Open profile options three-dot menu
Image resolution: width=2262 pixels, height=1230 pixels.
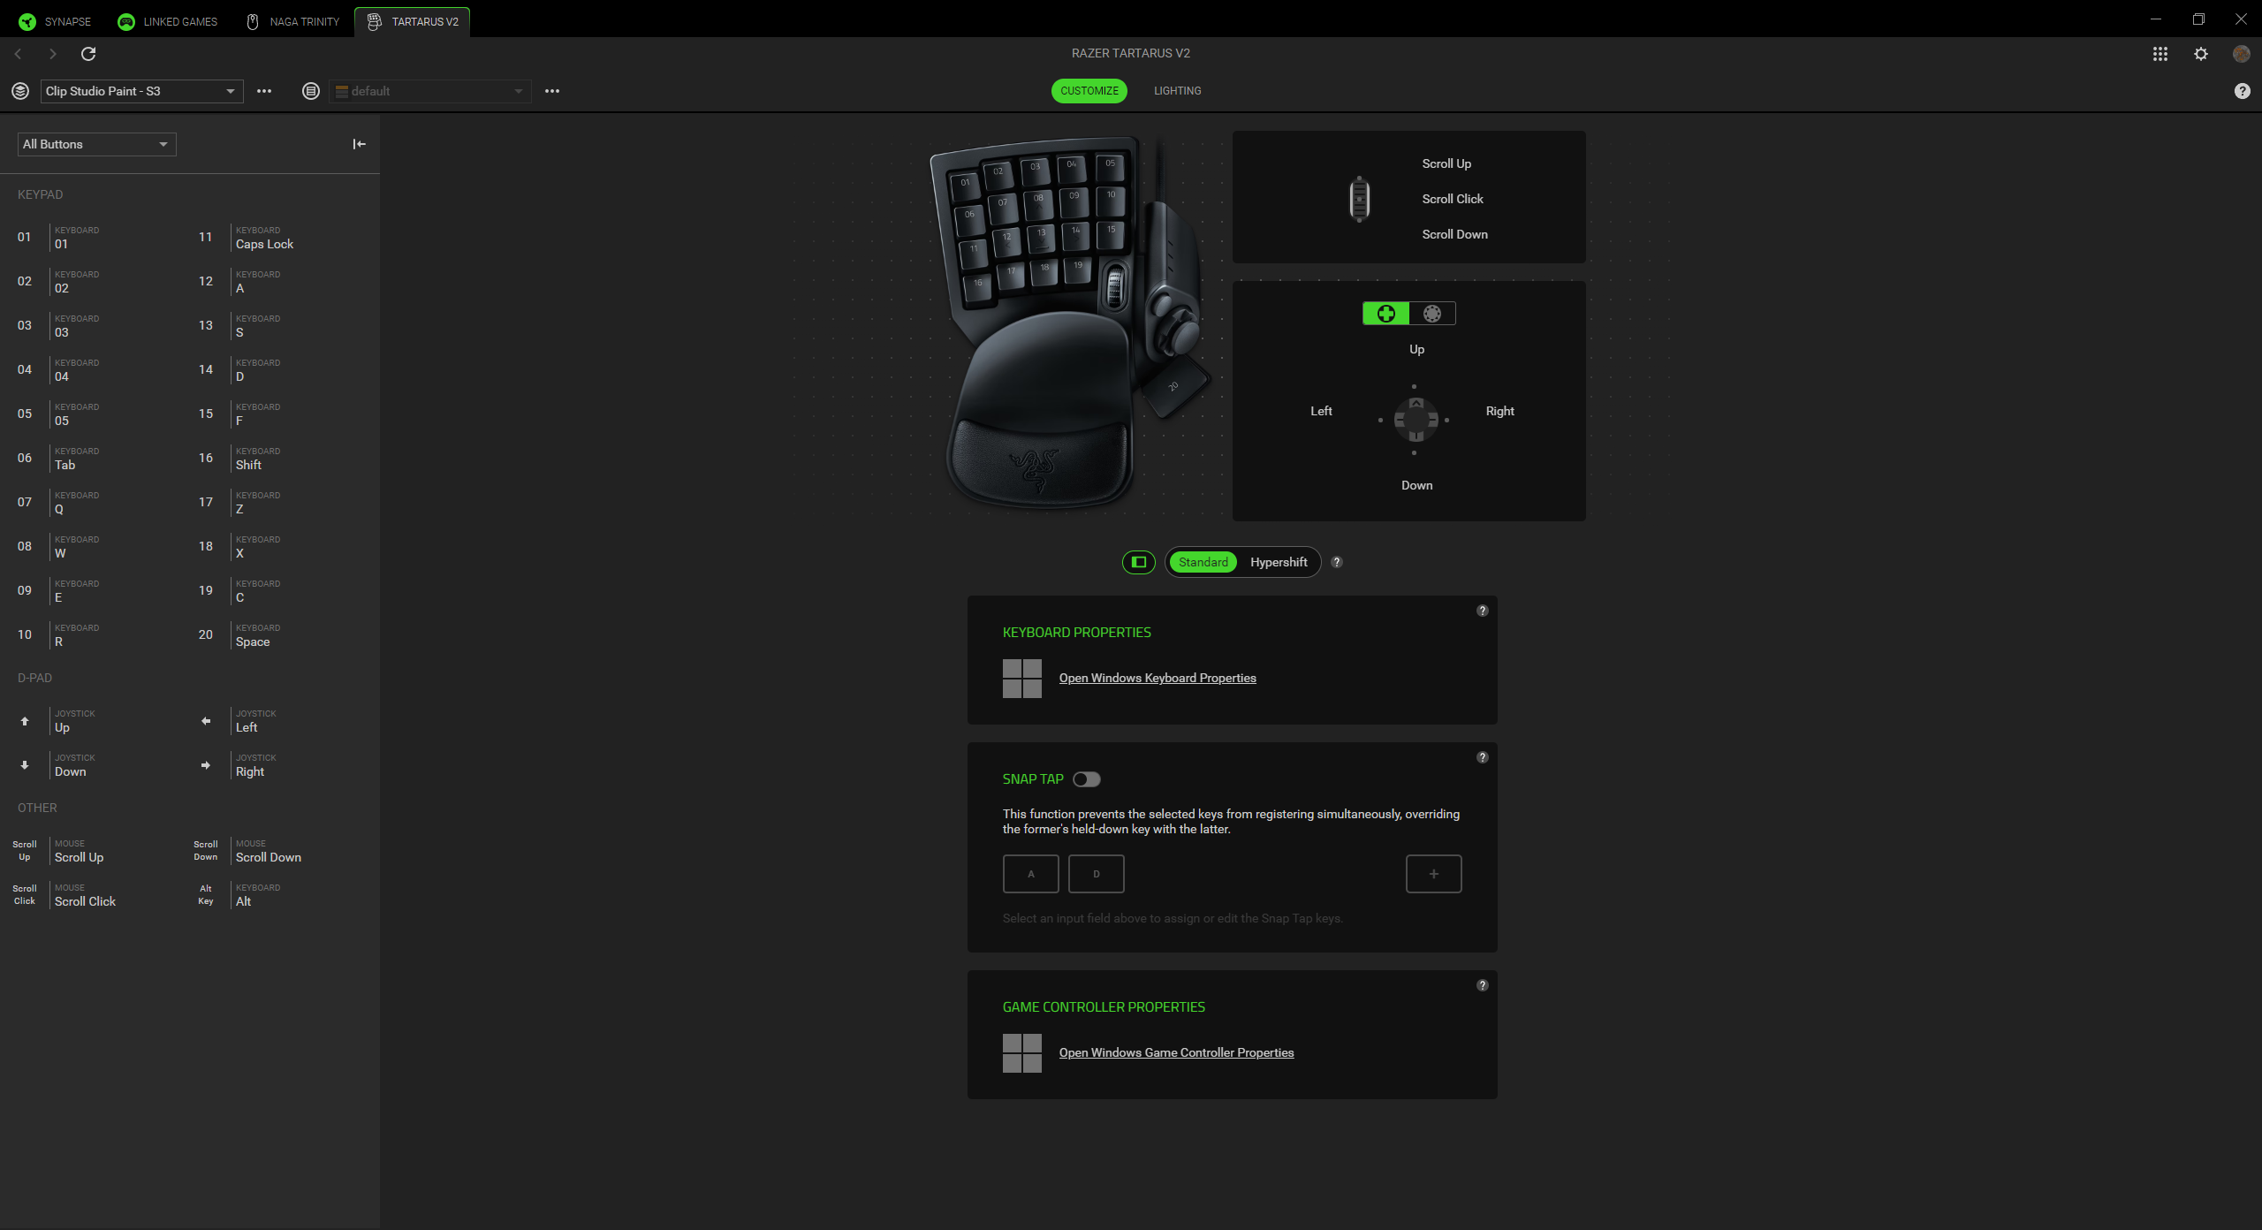(264, 91)
